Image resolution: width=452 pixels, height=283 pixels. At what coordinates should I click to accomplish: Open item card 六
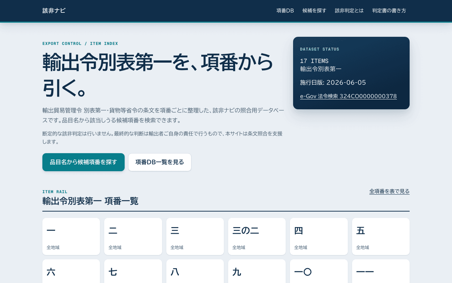coord(71,271)
